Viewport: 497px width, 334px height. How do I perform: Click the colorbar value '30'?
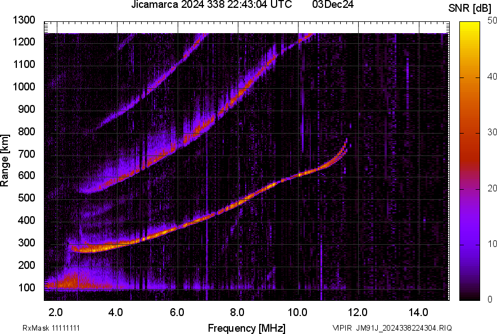pyautogui.click(x=493, y=132)
